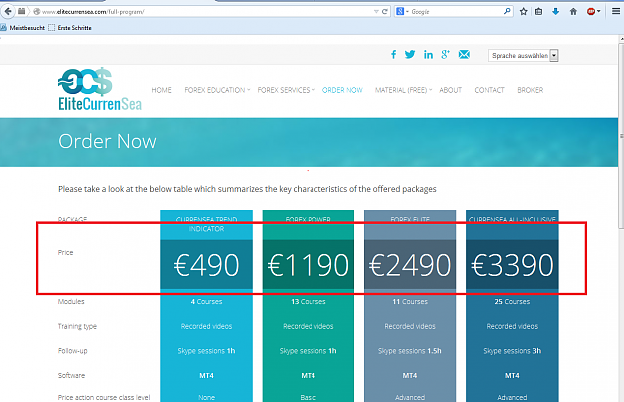Reload the page with the refresh icon

pos(384,12)
